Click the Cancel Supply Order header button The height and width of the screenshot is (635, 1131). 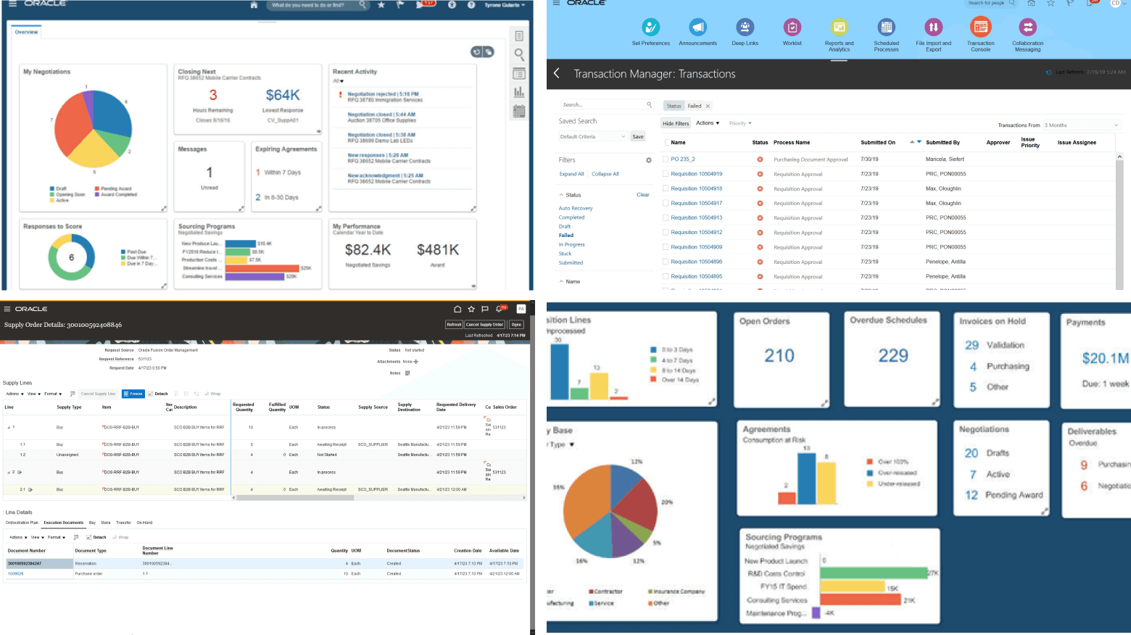click(485, 325)
